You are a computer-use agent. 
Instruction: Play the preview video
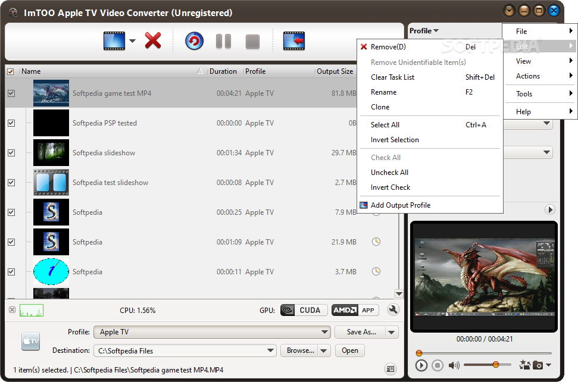[421, 365]
